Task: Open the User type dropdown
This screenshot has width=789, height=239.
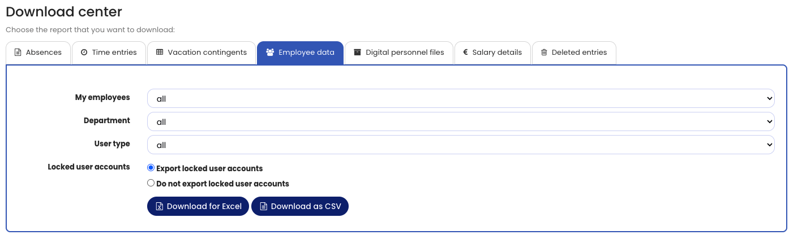Action: (x=460, y=145)
